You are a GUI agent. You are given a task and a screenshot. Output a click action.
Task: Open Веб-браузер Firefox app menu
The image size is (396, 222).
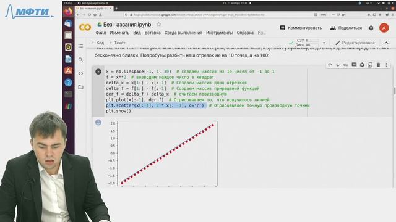point(93,3)
